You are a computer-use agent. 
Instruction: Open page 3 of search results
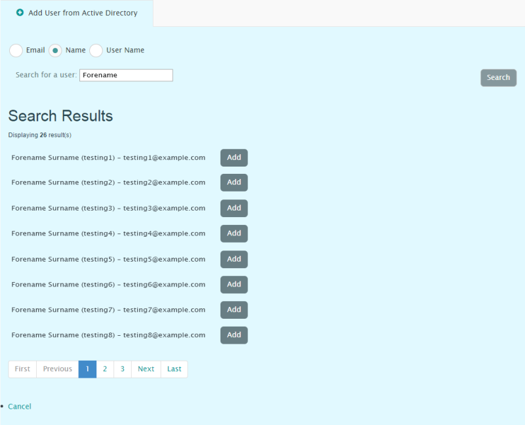[x=122, y=369]
